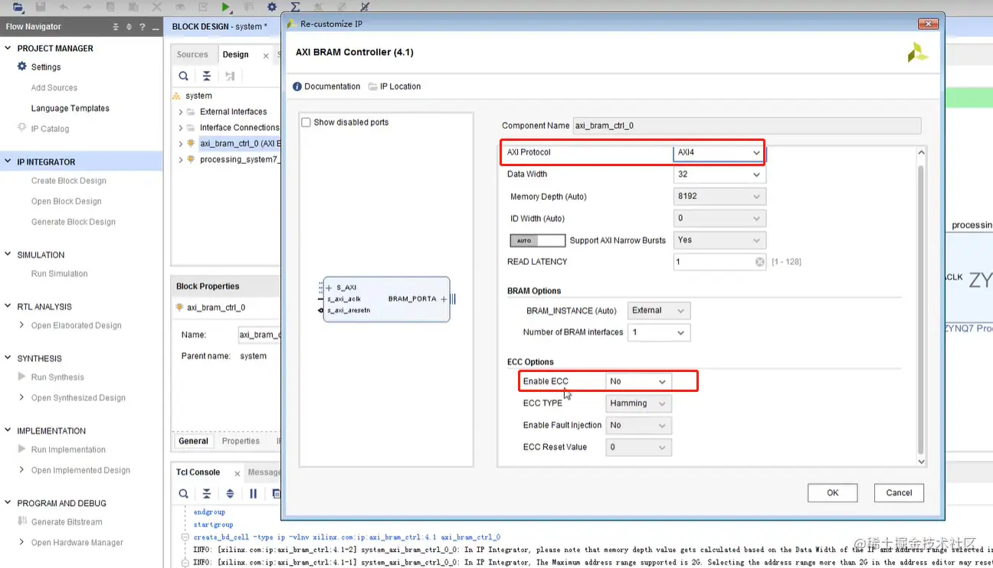This screenshot has width=993, height=568.
Task: Open Memory Depth dropdown
Action: [x=719, y=197]
